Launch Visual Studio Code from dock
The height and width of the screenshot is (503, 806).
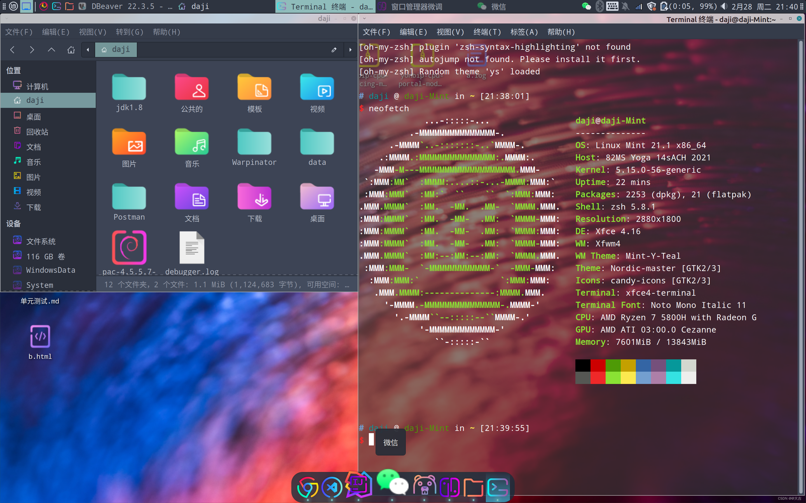click(x=332, y=487)
